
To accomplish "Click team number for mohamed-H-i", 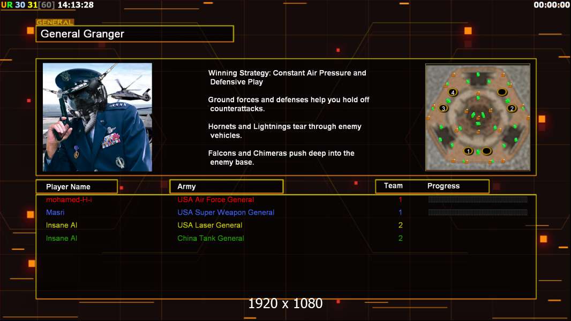I will [400, 200].
